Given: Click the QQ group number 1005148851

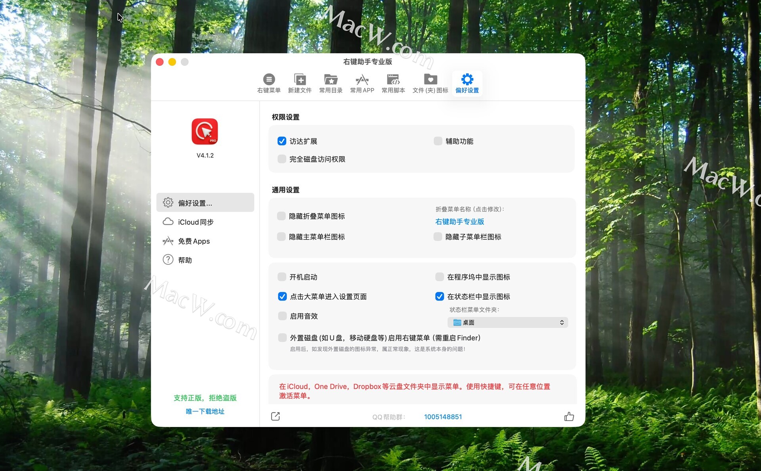Looking at the screenshot, I should tap(443, 417).
